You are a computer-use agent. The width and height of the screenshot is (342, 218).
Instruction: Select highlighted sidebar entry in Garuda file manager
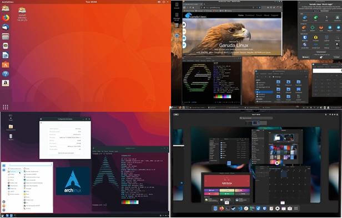point(264,92)
